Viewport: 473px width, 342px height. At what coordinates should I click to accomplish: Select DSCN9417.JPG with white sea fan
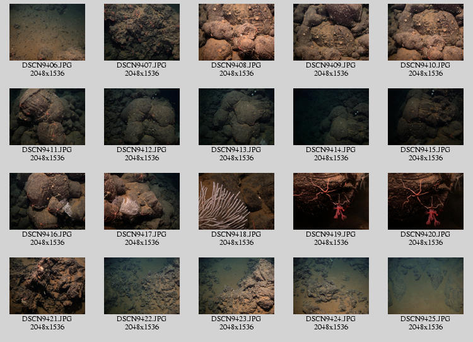[142, 201]
